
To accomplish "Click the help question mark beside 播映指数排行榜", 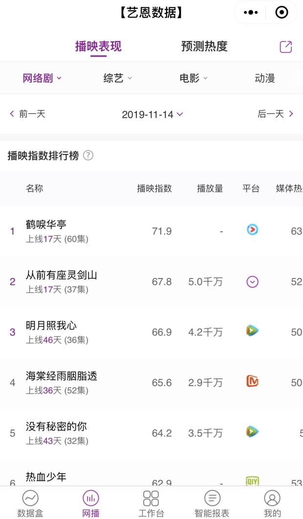I will pos(88,156).
